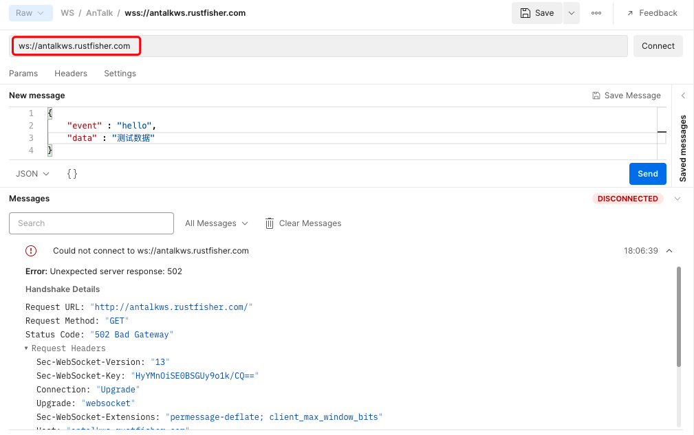The image size is (694, 435).
Task: Click the trash icon to clear messages
Action: click(x=270, y=223)
